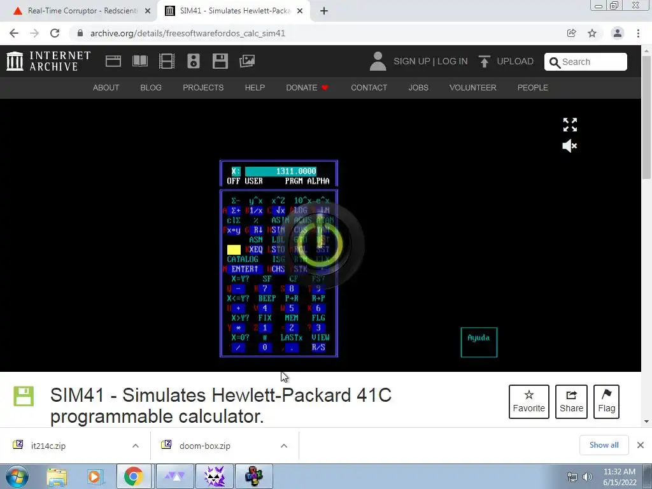Click the Share button
652x489 pixels.
[x=571, y=401]
